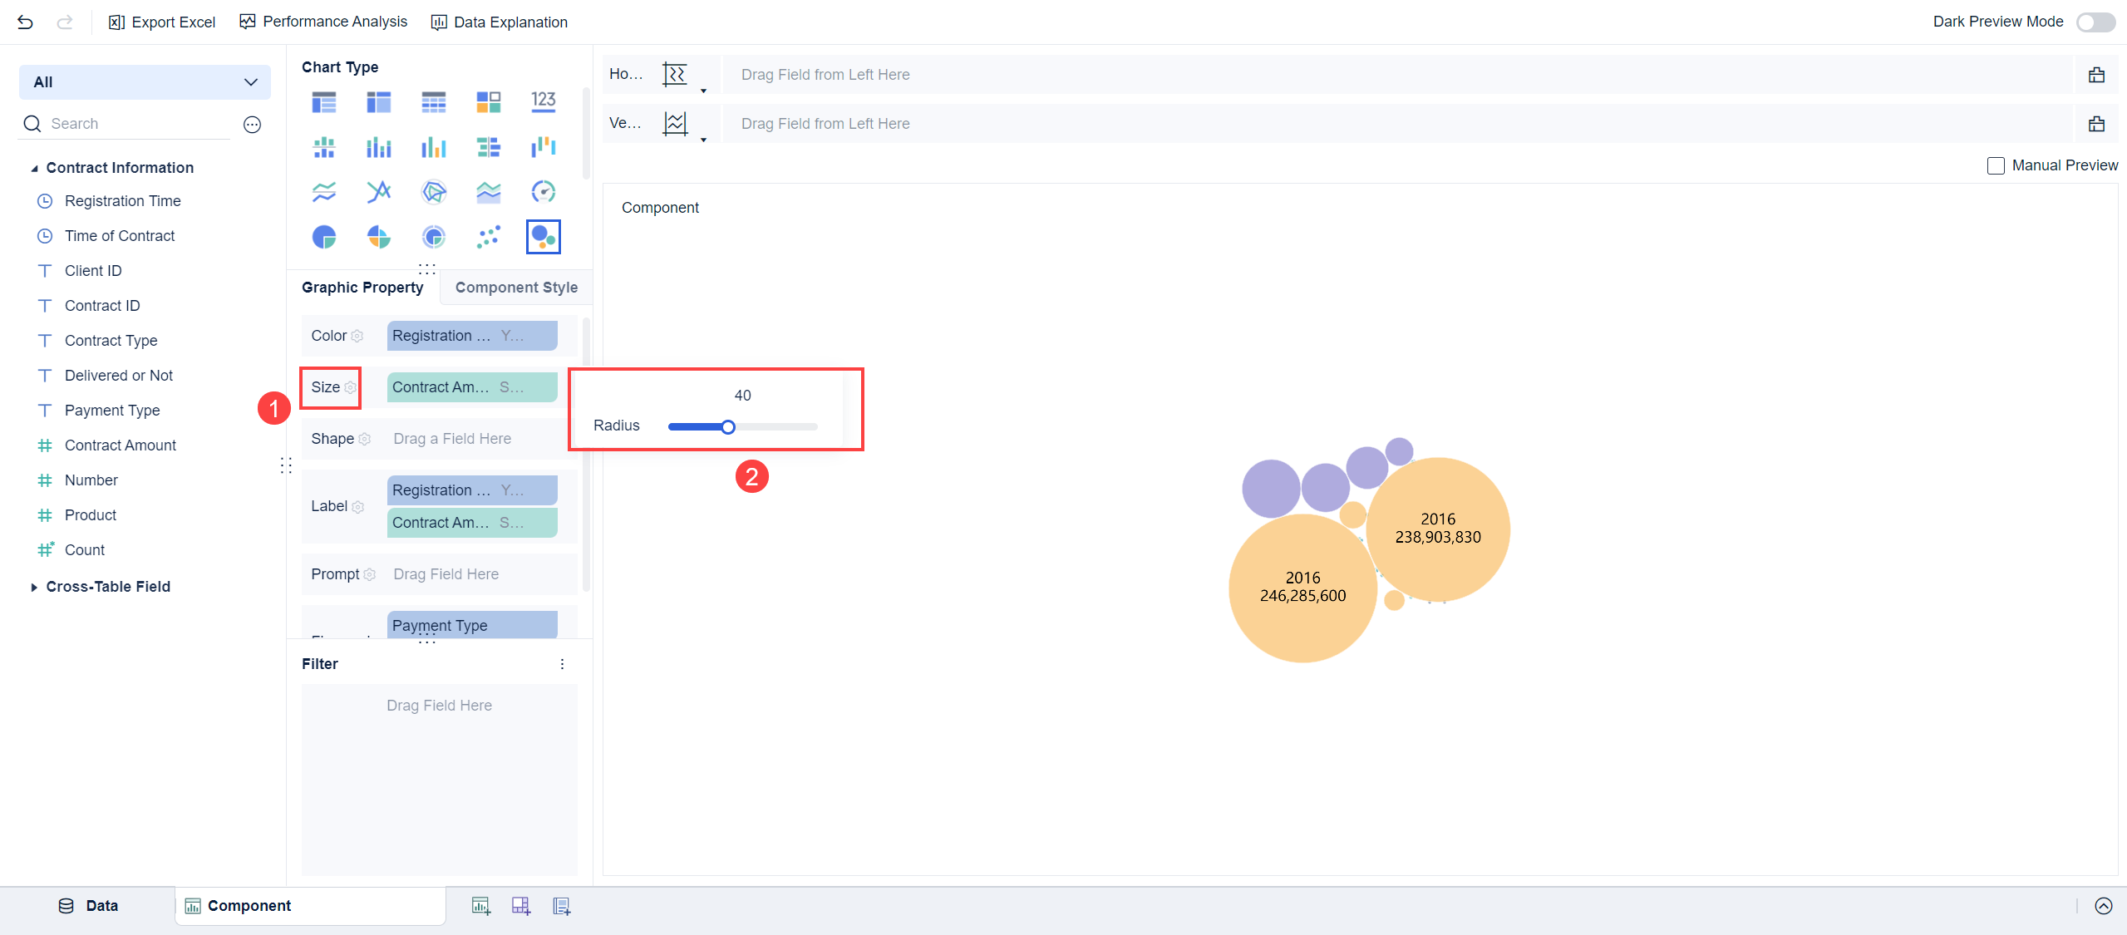2127x935 pixels.
Task: Click the Export Excel button
Action: (162, 22)
